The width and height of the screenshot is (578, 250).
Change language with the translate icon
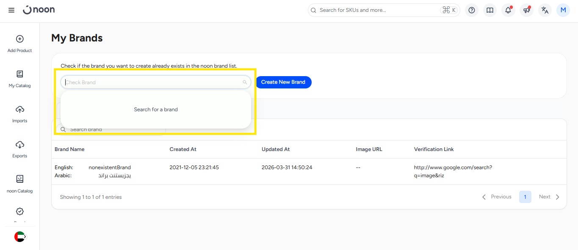545,10
